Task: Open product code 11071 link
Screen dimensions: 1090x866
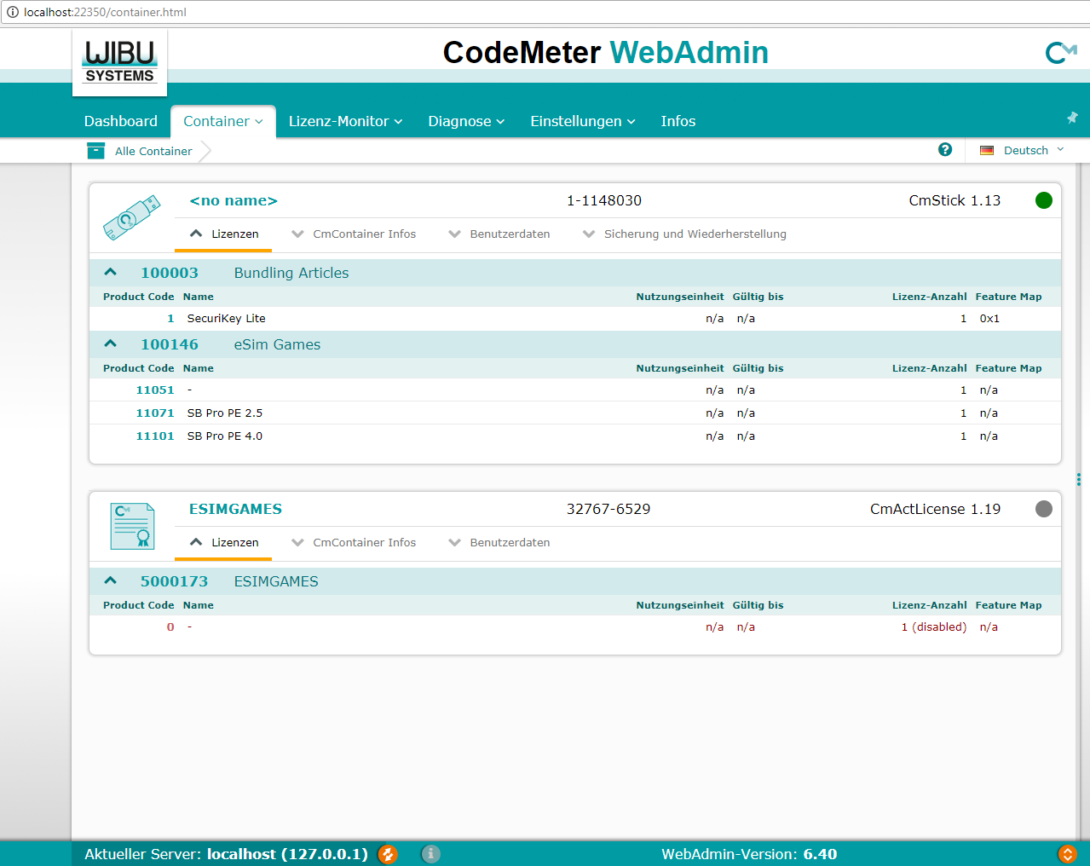Action: point(155,413)
